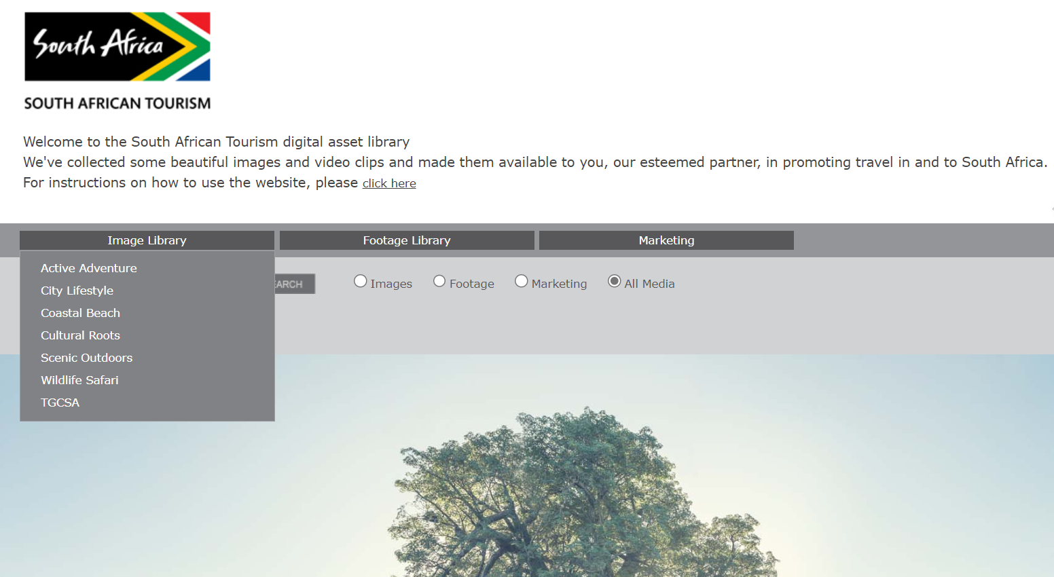Select the Images radio button
Image resolution: width=1054 pixels, height=577 pixels.
click(361, 281)
